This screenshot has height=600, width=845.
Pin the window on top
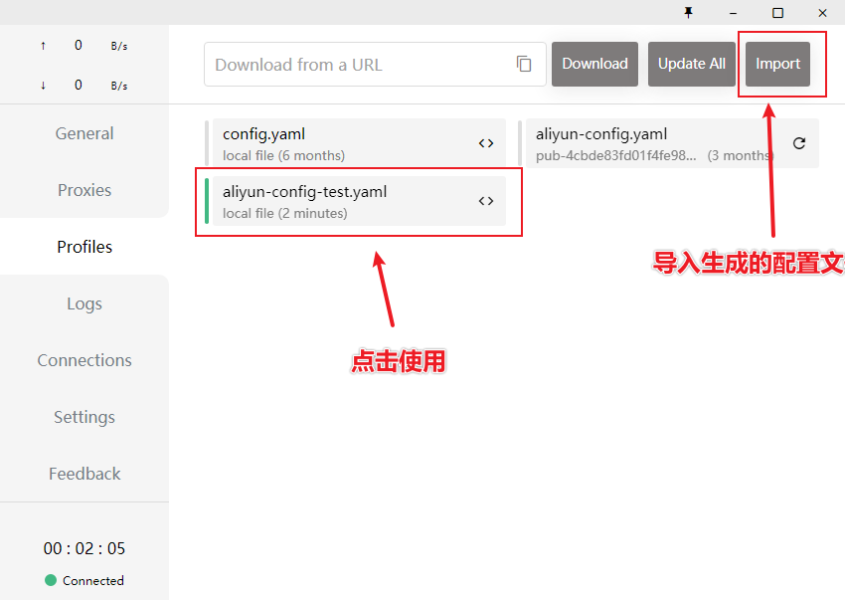688,12
